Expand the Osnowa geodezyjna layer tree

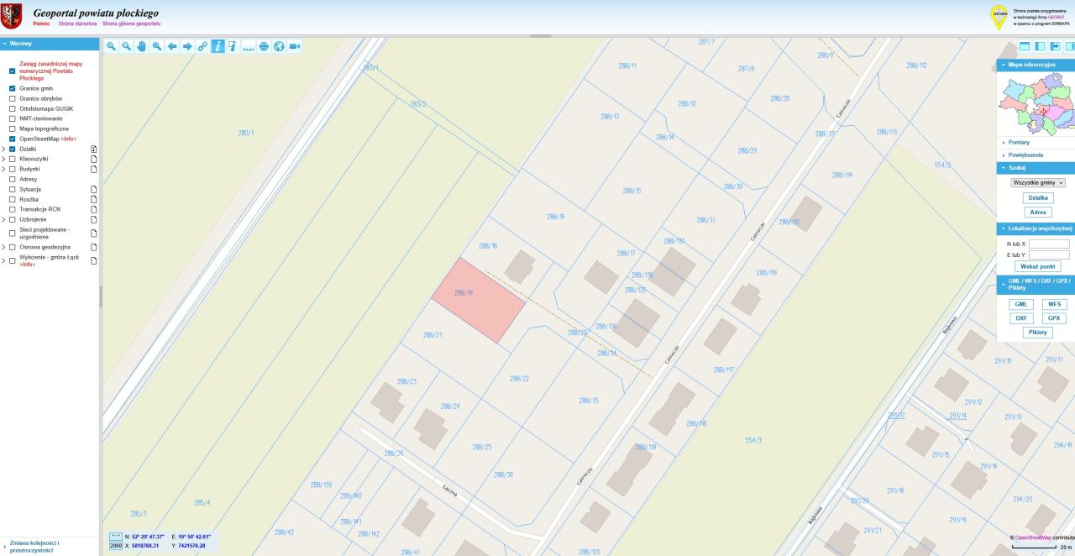(3, 247)
